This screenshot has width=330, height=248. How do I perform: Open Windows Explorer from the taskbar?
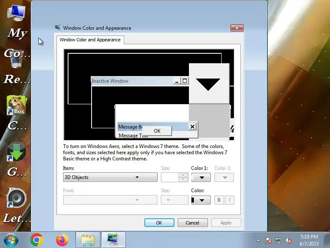(88, 240)
